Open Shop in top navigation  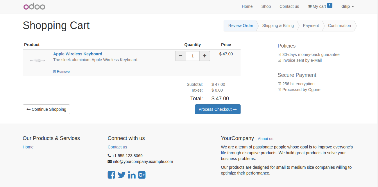[266, 6]
